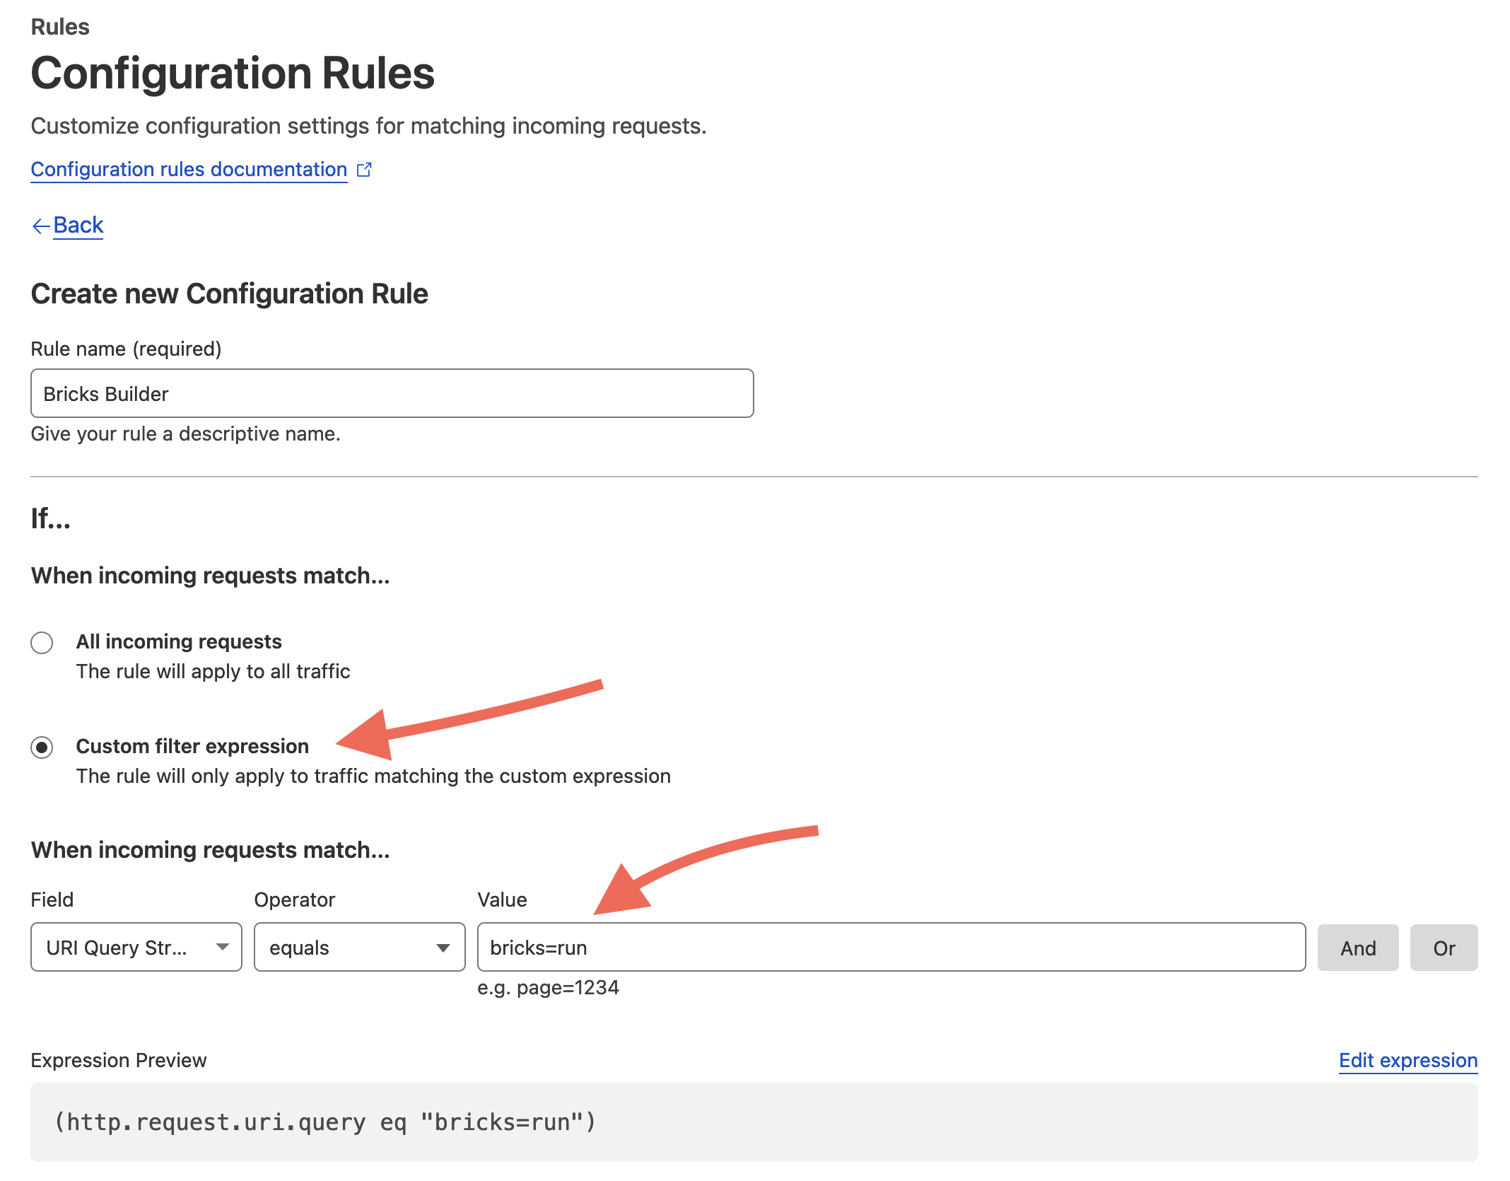This screenshot has height=1181, width=1510.
Task: Select All incoming requests radio button
Action: point(42,643)
